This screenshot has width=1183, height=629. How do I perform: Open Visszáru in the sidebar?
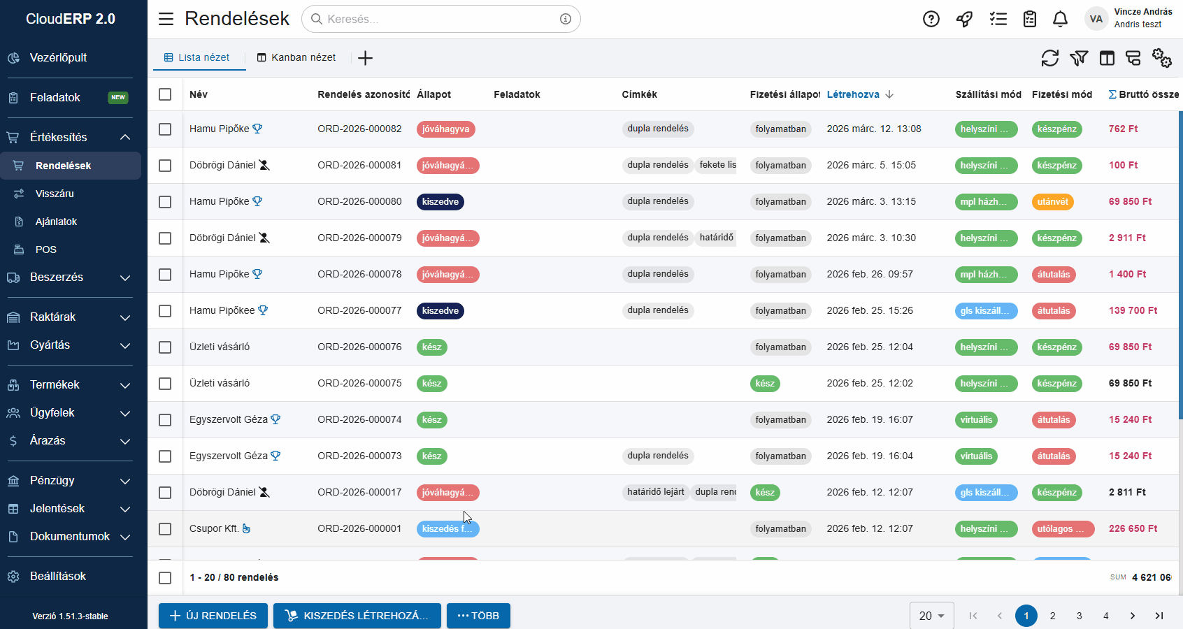coord(55,194)
